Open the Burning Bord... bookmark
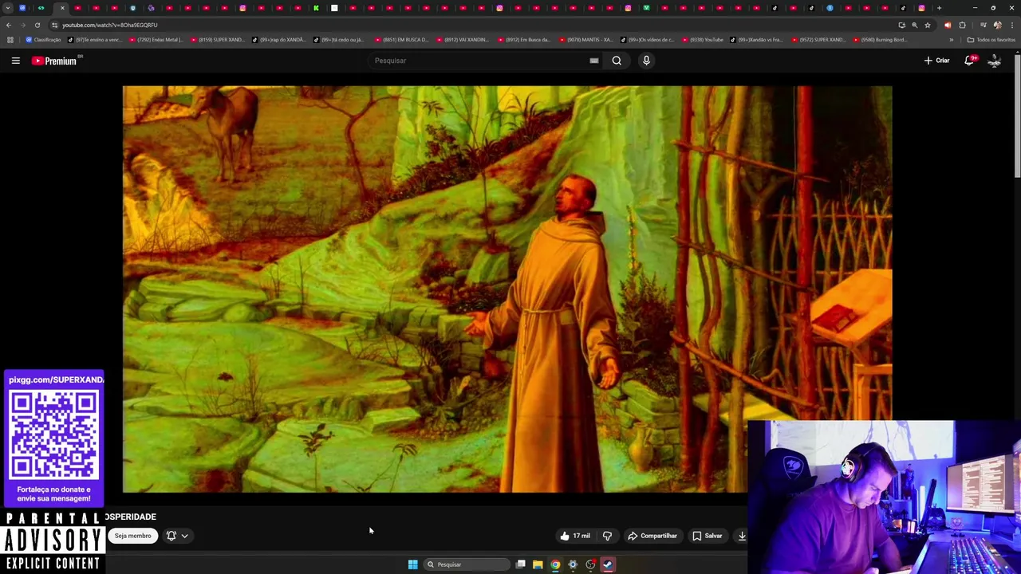The image size is (1021, 574). [x=880, y=40]
